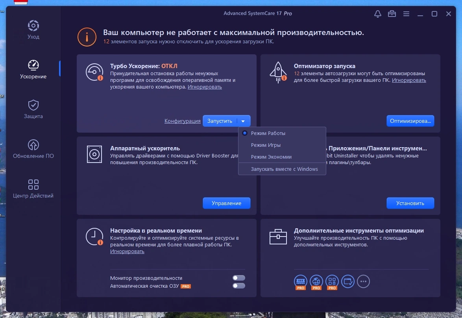
Task: Click the orange info warning icon
Action: pos(87,37)
